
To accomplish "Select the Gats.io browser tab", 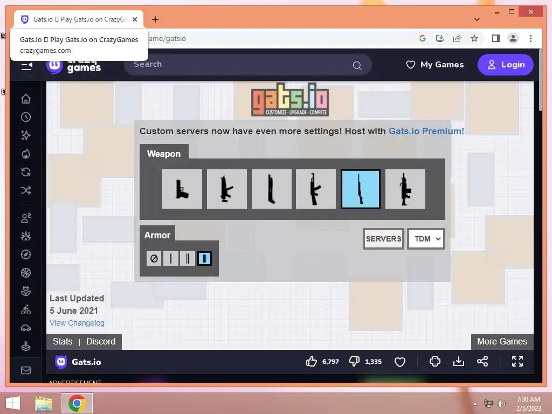I will point(79,19).
